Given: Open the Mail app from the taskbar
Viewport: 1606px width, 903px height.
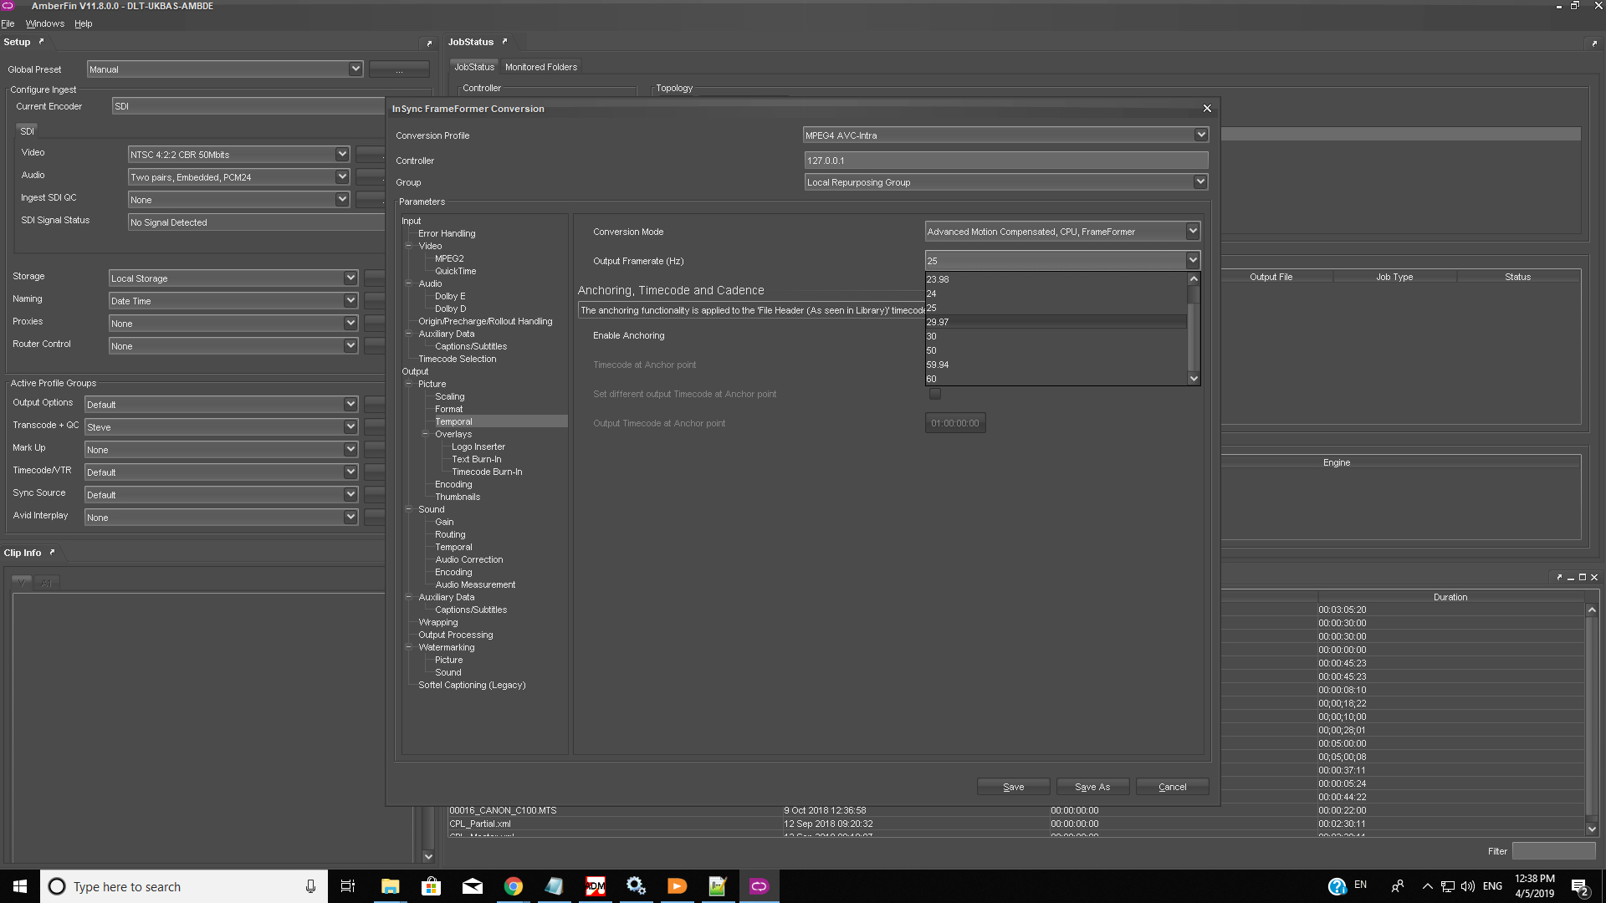Looking at the screenshot, I should coord(473,886).
